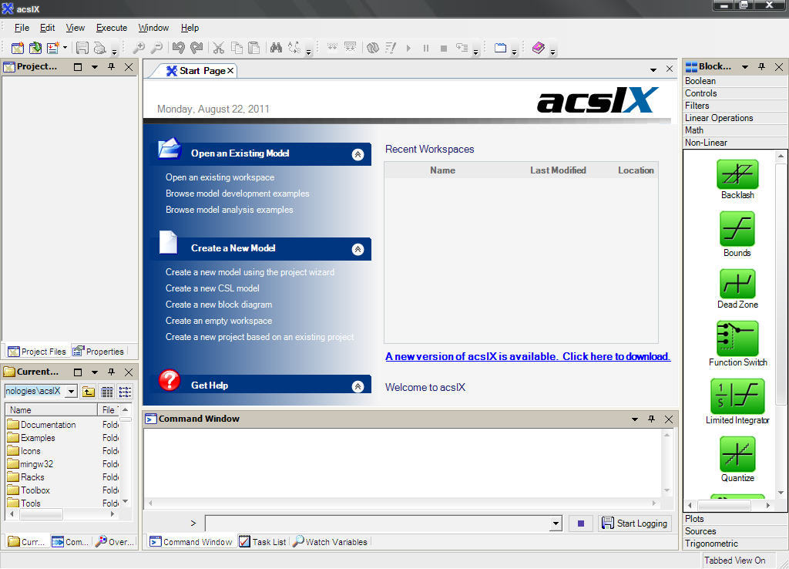Open the Start Page tab list dropdown
This screenshot has height=569, width=789.
(653, 69)
